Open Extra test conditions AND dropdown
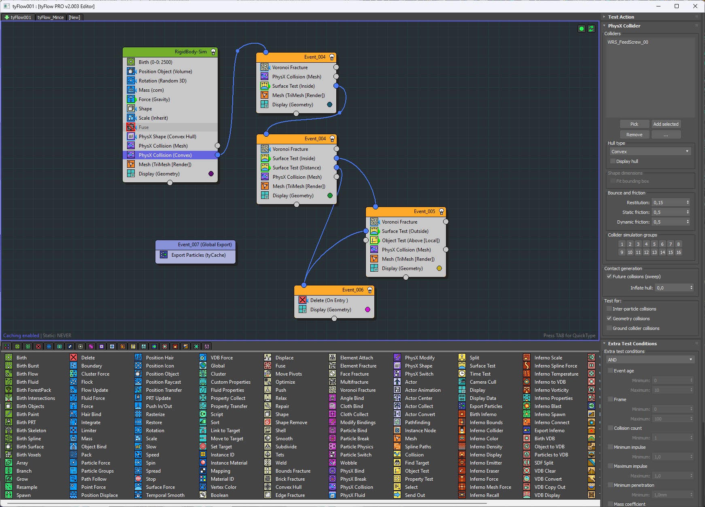This screenshot has width=705, height=507. (x=650, y=360)
